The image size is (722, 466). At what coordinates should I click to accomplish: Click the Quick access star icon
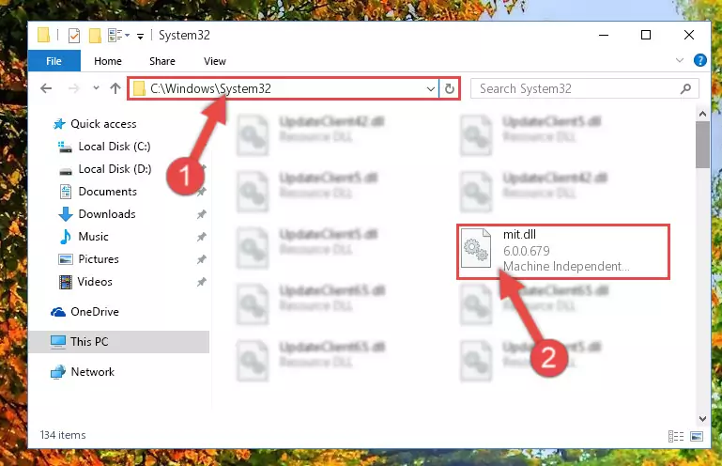[59, 124]
